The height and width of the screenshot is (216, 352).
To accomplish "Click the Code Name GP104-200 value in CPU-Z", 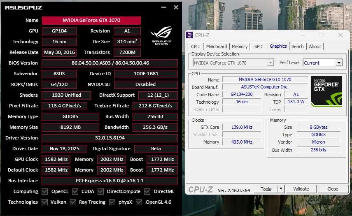I will coord(242,95).
